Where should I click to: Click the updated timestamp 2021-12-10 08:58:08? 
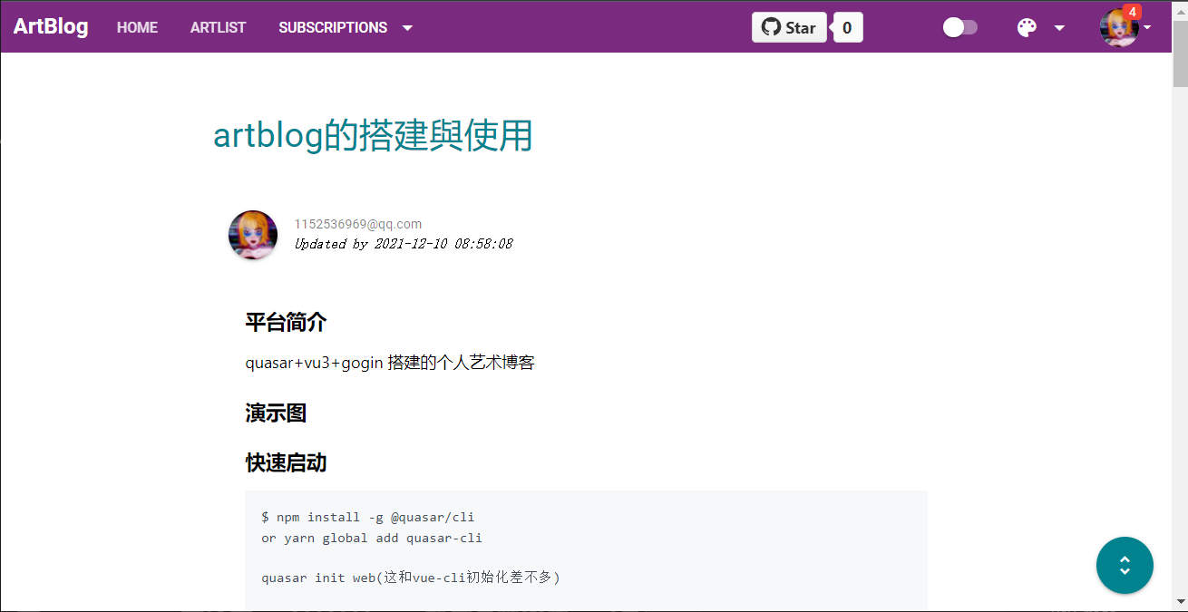(x=443, y=243)
